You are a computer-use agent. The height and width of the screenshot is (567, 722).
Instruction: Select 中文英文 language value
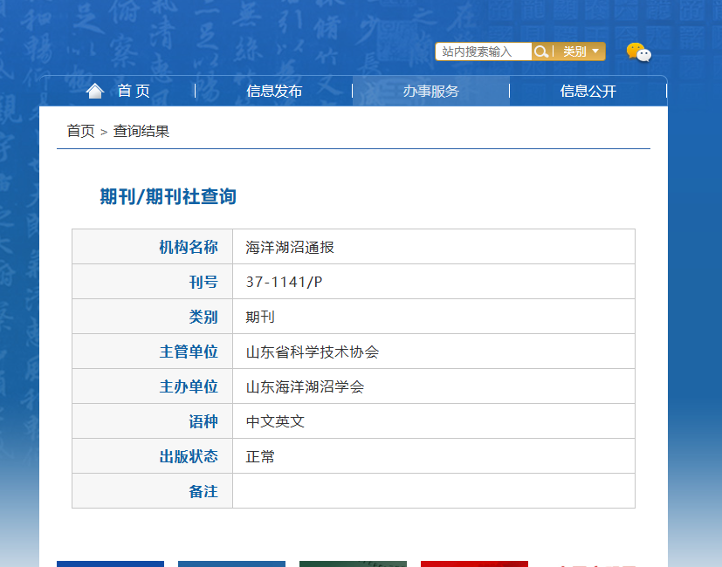pos(275,421)
